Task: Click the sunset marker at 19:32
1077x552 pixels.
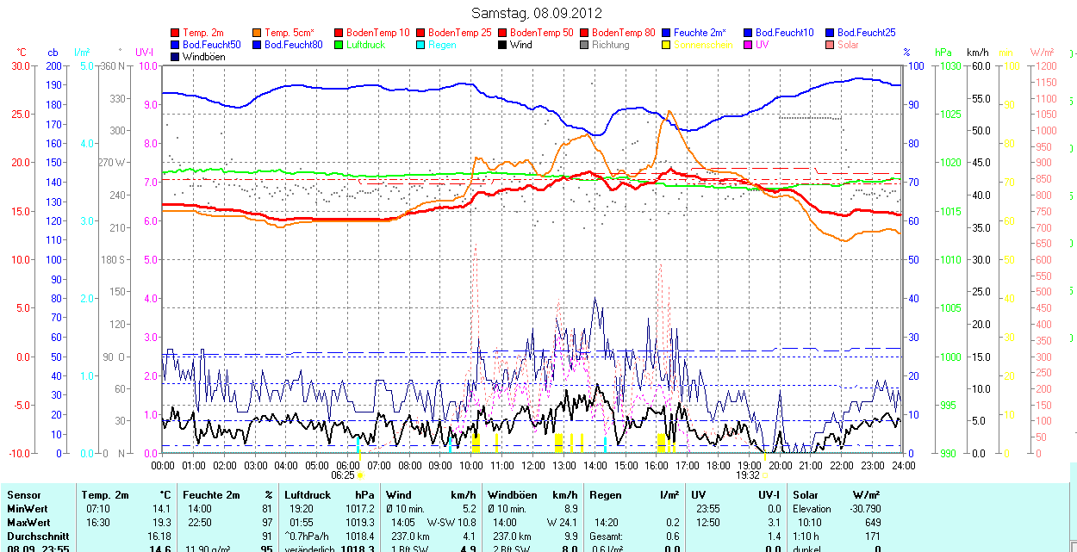Action: coord(765,474)
